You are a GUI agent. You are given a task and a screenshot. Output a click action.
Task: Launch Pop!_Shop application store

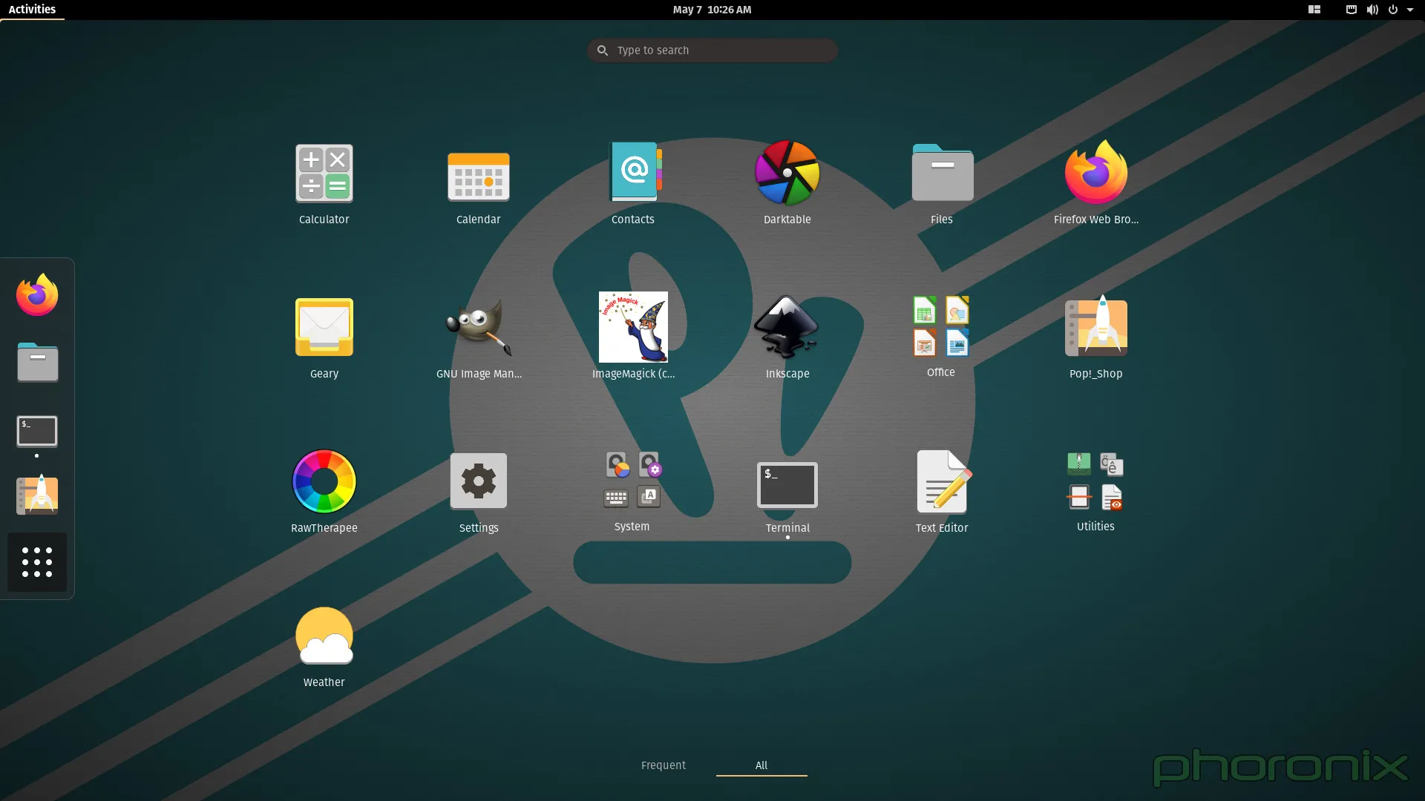[1095, 337]
